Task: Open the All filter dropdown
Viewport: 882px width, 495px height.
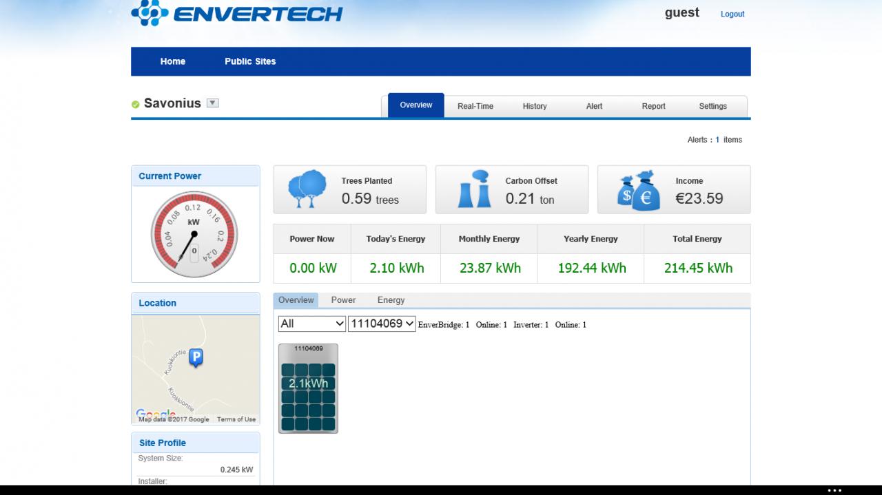Action: click(312, 324)
